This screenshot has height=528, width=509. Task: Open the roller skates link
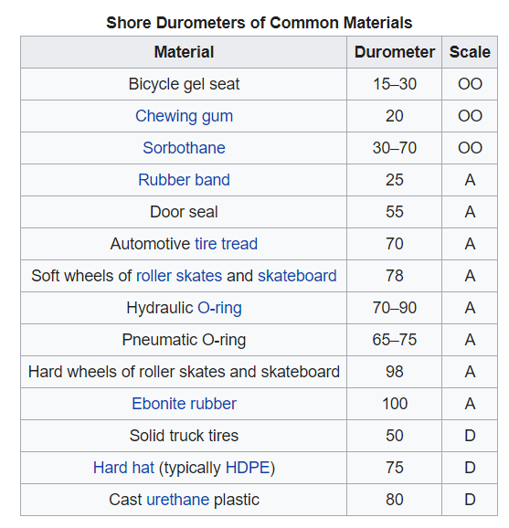[x=179, y=276]
